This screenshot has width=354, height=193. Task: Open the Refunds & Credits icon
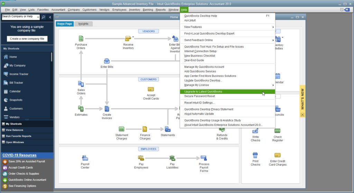(x=222, y=130)
